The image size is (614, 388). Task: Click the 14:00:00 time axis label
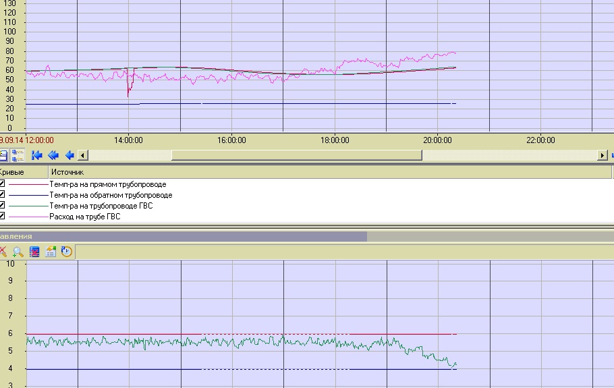tap(128, 140)
